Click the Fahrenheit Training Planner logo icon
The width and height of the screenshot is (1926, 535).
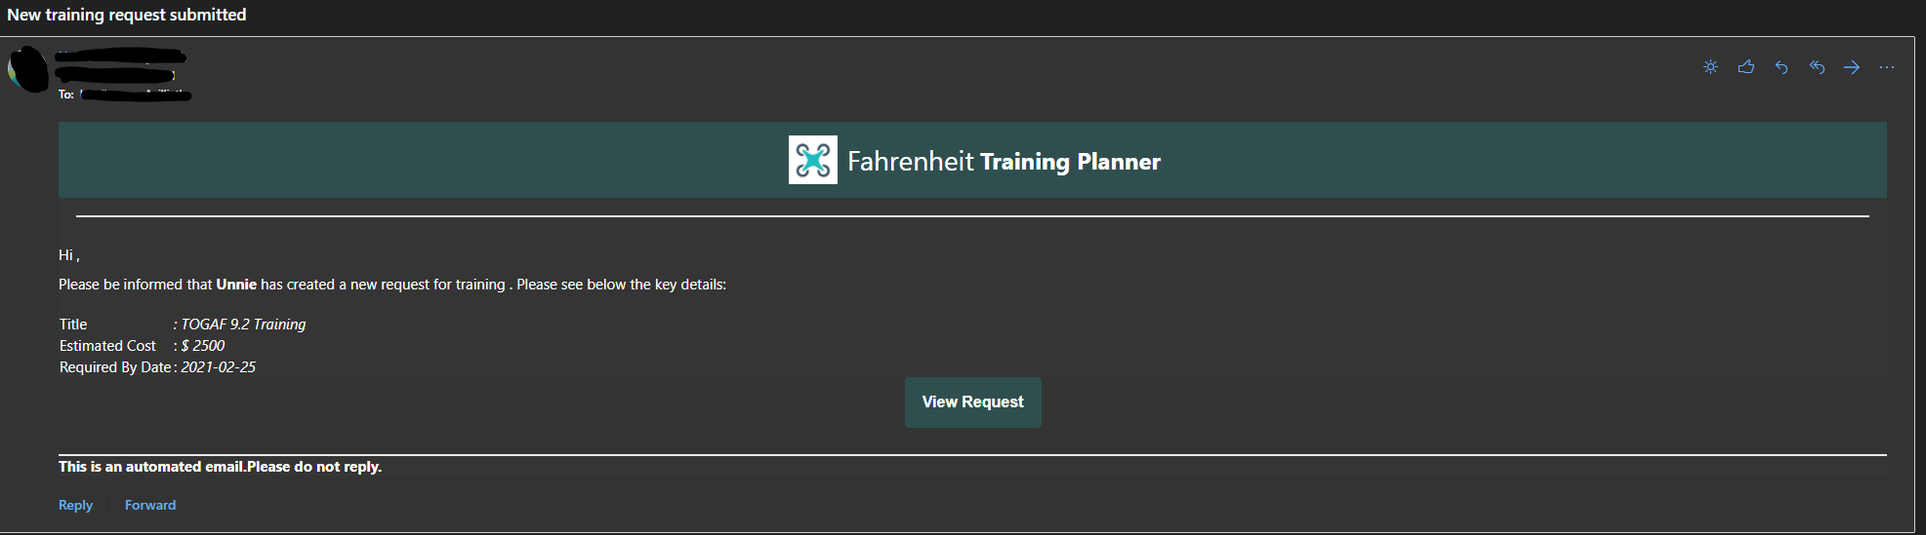pyautogui.click(x=813, y=160)
